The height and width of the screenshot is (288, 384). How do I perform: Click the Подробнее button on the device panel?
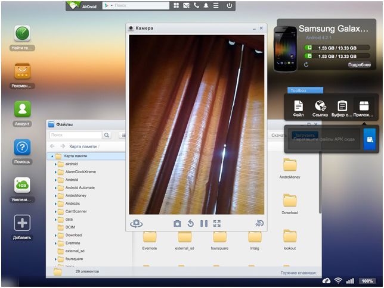360,64
